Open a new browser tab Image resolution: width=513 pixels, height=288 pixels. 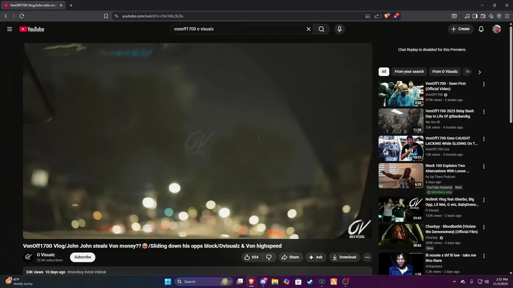pos(71,5)
